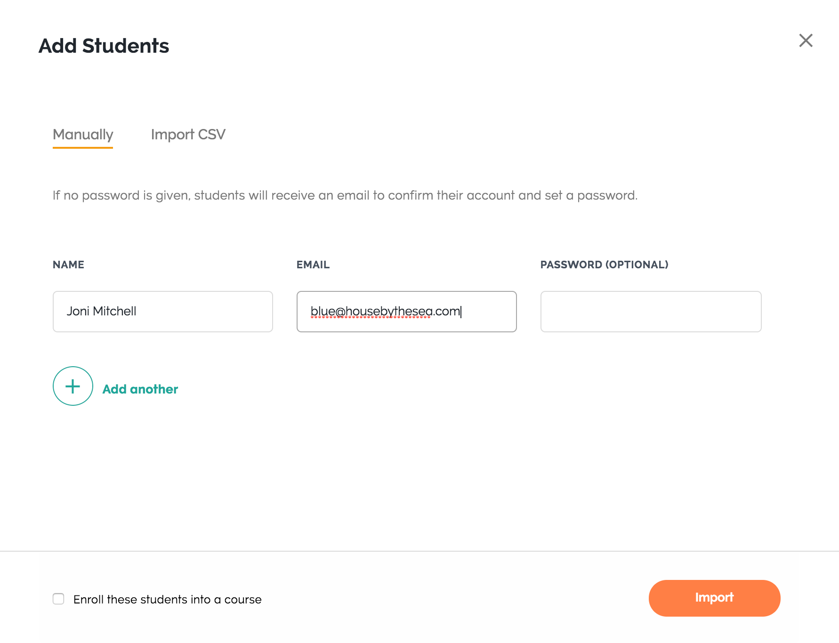
Task: Click the circled plus icon
Action: 73,386
